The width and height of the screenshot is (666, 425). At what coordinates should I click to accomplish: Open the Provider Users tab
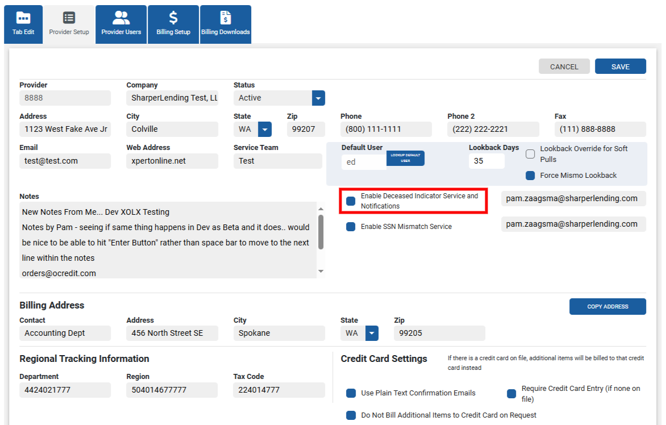pyautogui.click(x=121, y=24)
